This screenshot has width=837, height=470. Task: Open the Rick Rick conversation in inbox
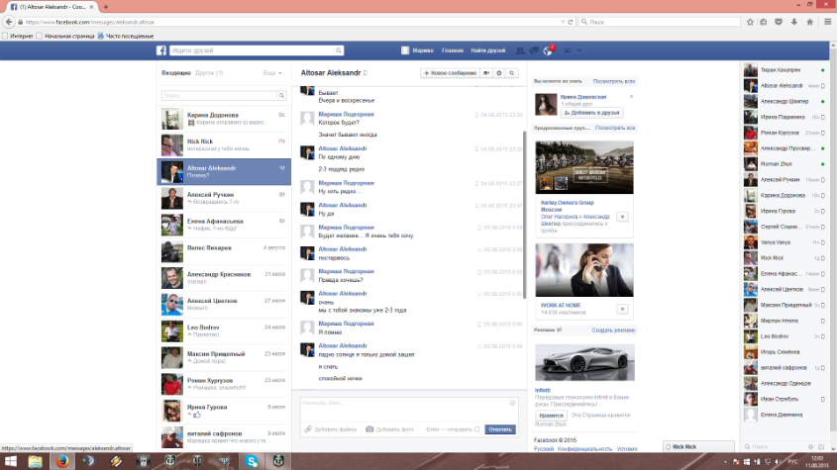coord(224,145)
